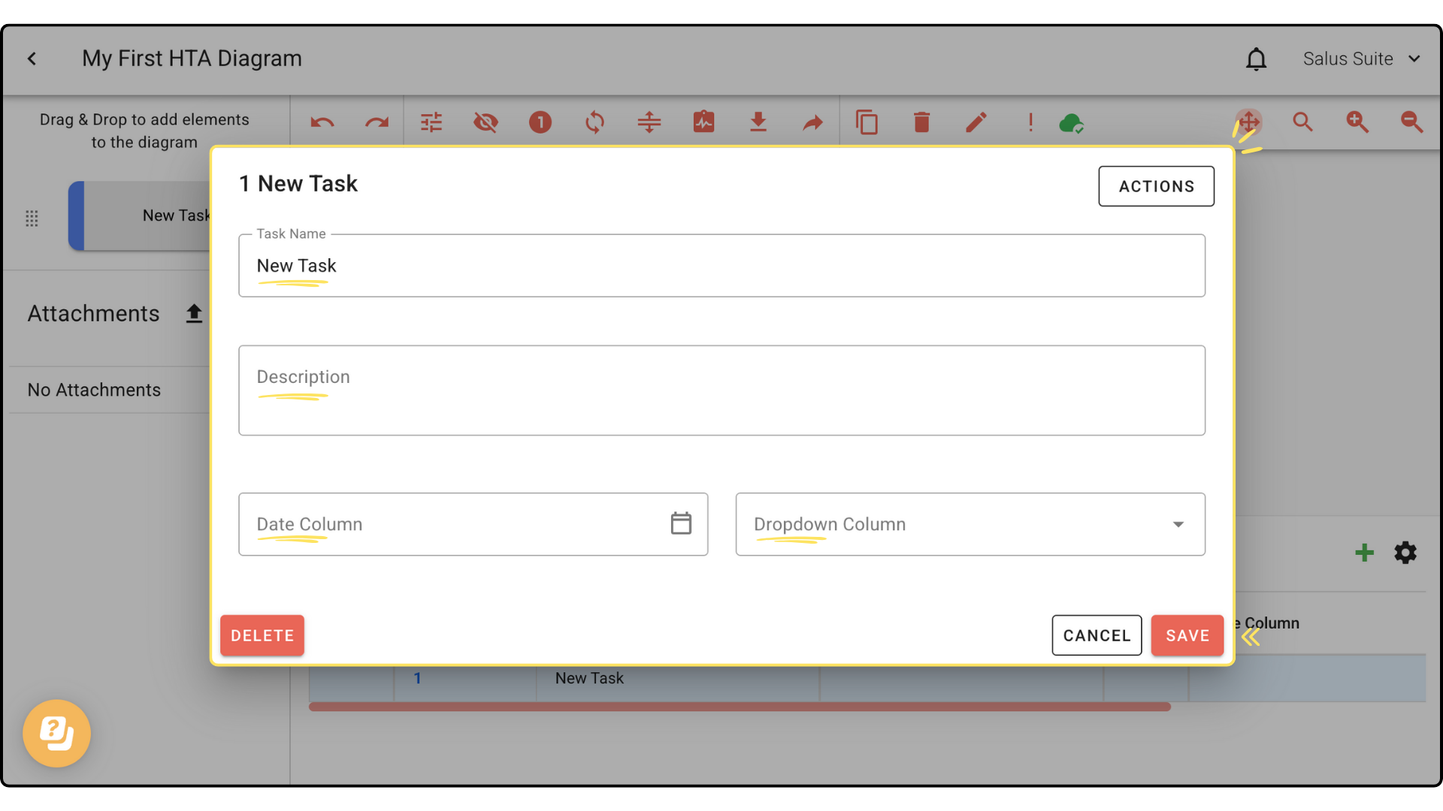Image resolution: width=1443 pixels, height=811 pixels.
Task: Toggle the crossed-out eye visibility icon
Action: 486,122
